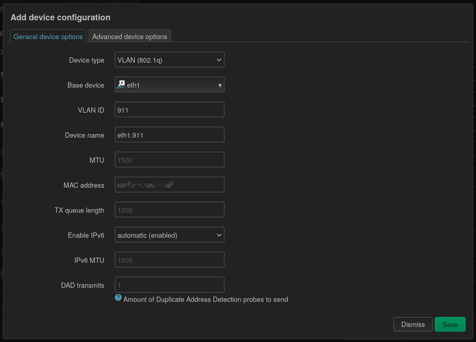
Task: Click the eth1 network port icon
Action: click(x=121, y=84)
